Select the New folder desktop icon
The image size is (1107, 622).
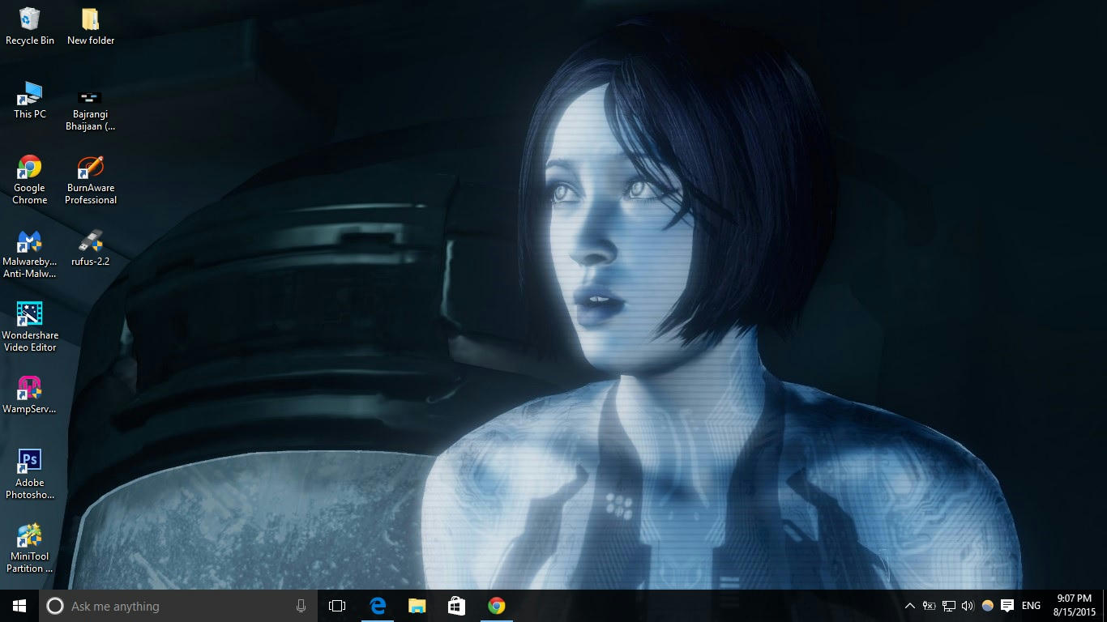tap(91, 26)
